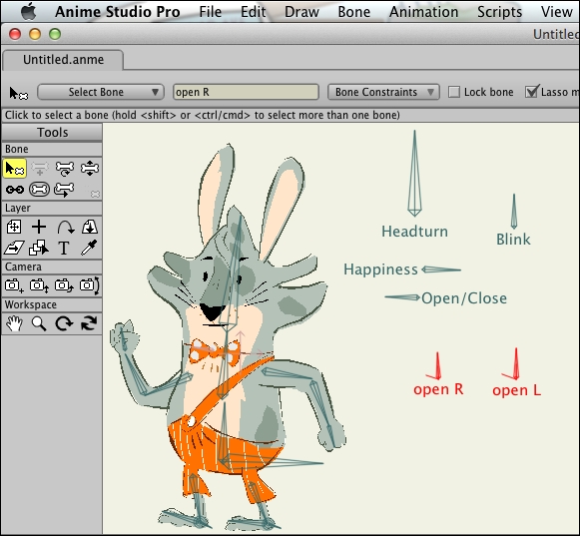Pick the Rotate Layer Z tool
580x536 pixels.
tap(65, 227)
